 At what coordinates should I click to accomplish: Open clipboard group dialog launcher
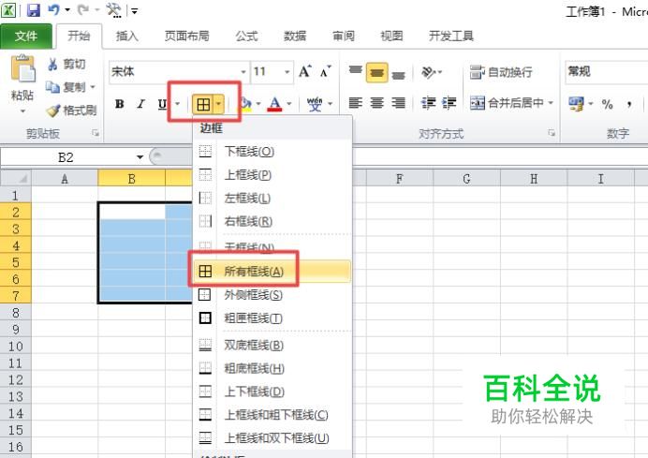[96, 133]
